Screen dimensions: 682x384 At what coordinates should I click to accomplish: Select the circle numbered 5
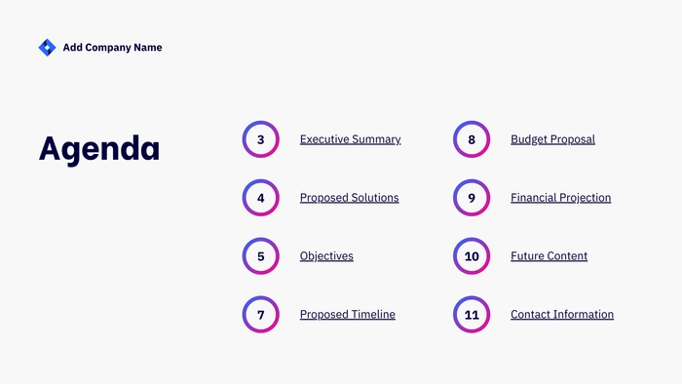(x=260, y=255)
